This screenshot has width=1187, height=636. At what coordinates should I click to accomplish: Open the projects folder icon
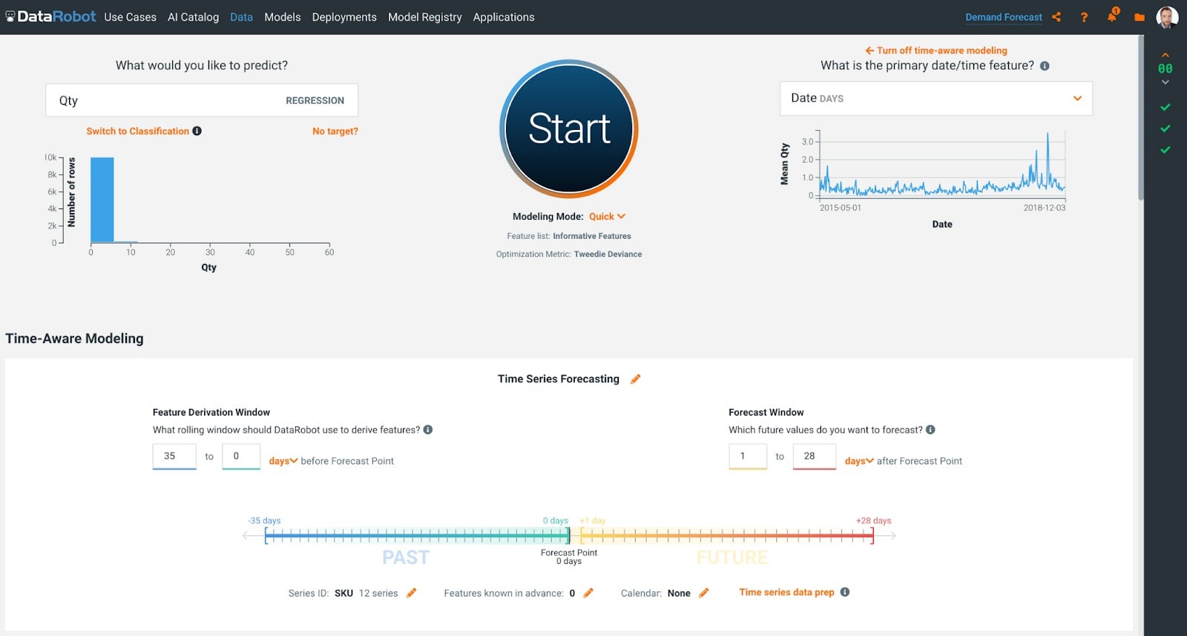pyautogui.click(x=1140, y=17)
